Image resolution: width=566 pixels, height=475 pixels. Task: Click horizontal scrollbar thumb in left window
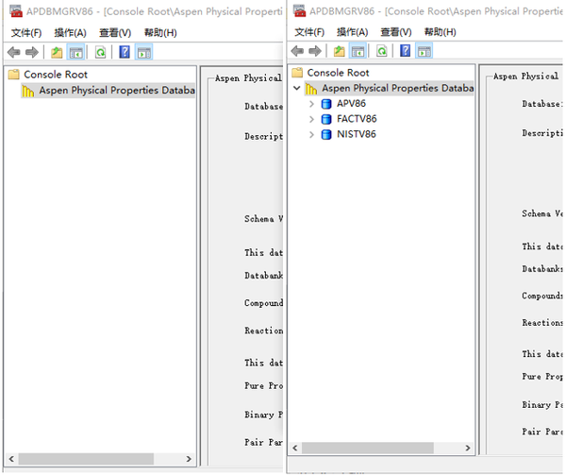click(x=86, y=459)
